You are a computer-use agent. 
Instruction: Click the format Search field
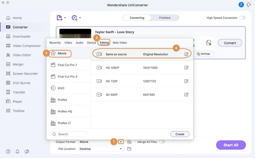[x=69, y=134]
